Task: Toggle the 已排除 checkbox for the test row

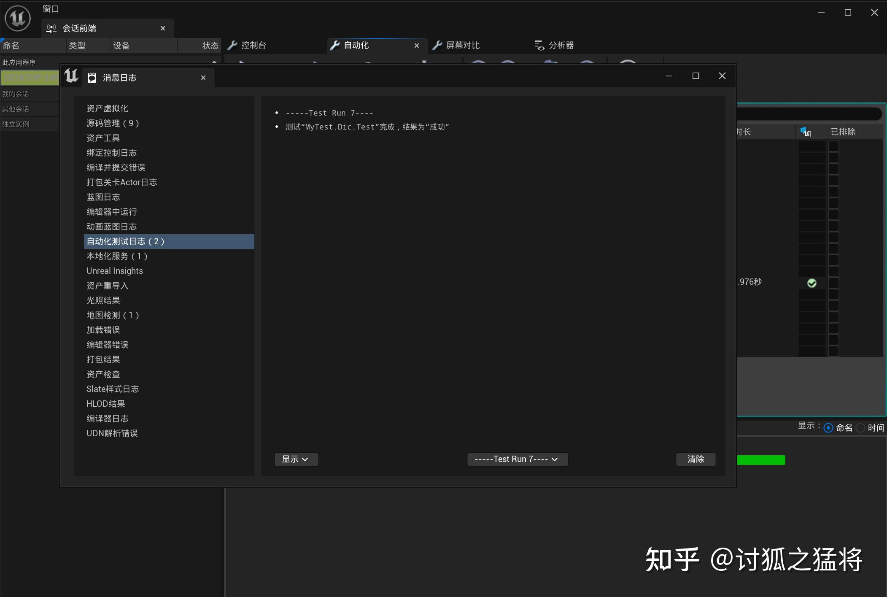Action: tap(835, 283)
